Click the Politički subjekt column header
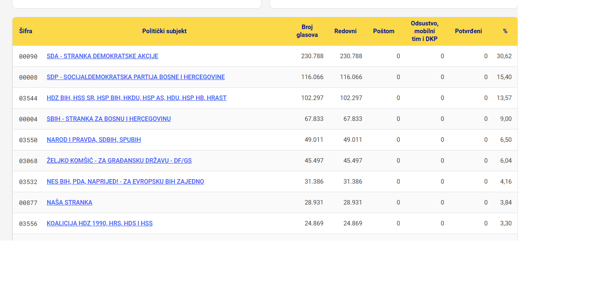This screenshot has width=600, height=307. (164, 31)
